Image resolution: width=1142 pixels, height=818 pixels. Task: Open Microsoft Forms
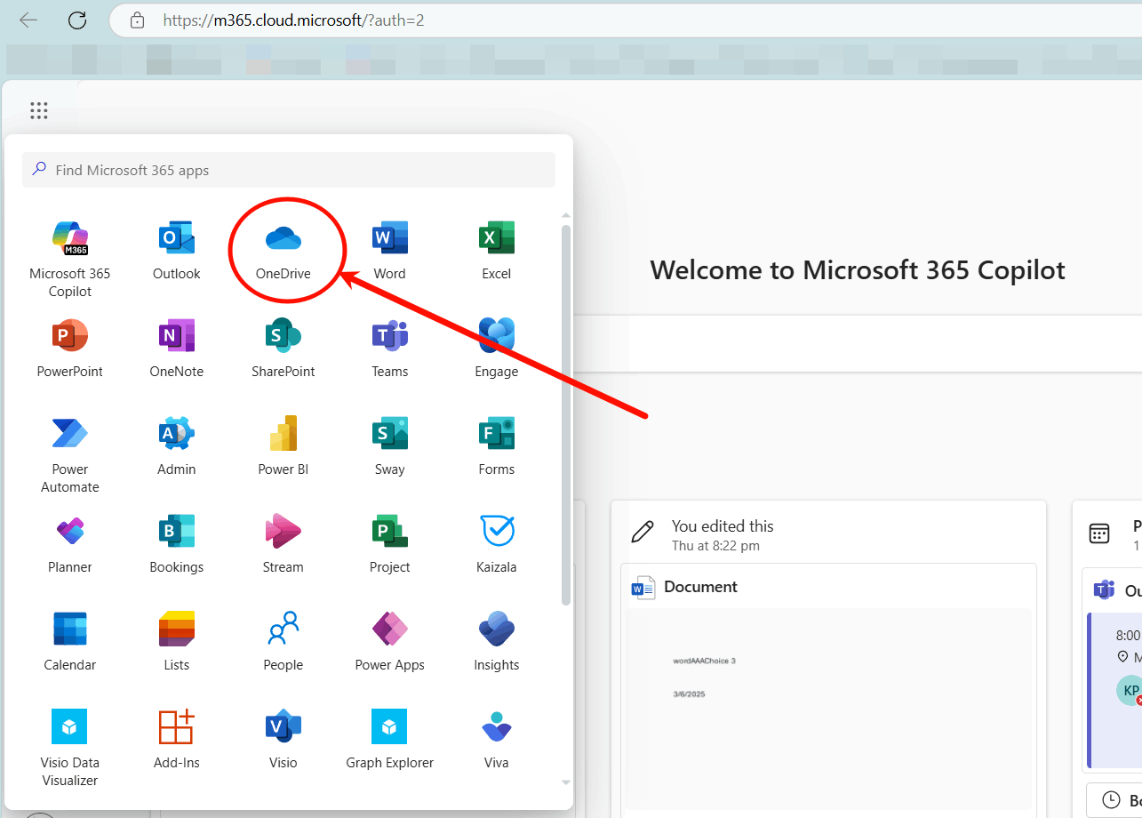(497, 445)
